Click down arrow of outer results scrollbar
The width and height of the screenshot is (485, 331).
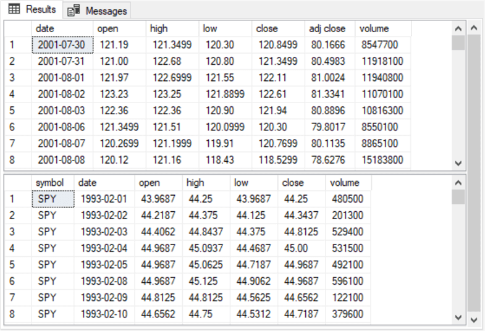(x=474, y=319)
